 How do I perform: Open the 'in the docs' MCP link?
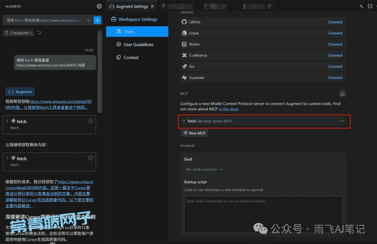point(228,109)
